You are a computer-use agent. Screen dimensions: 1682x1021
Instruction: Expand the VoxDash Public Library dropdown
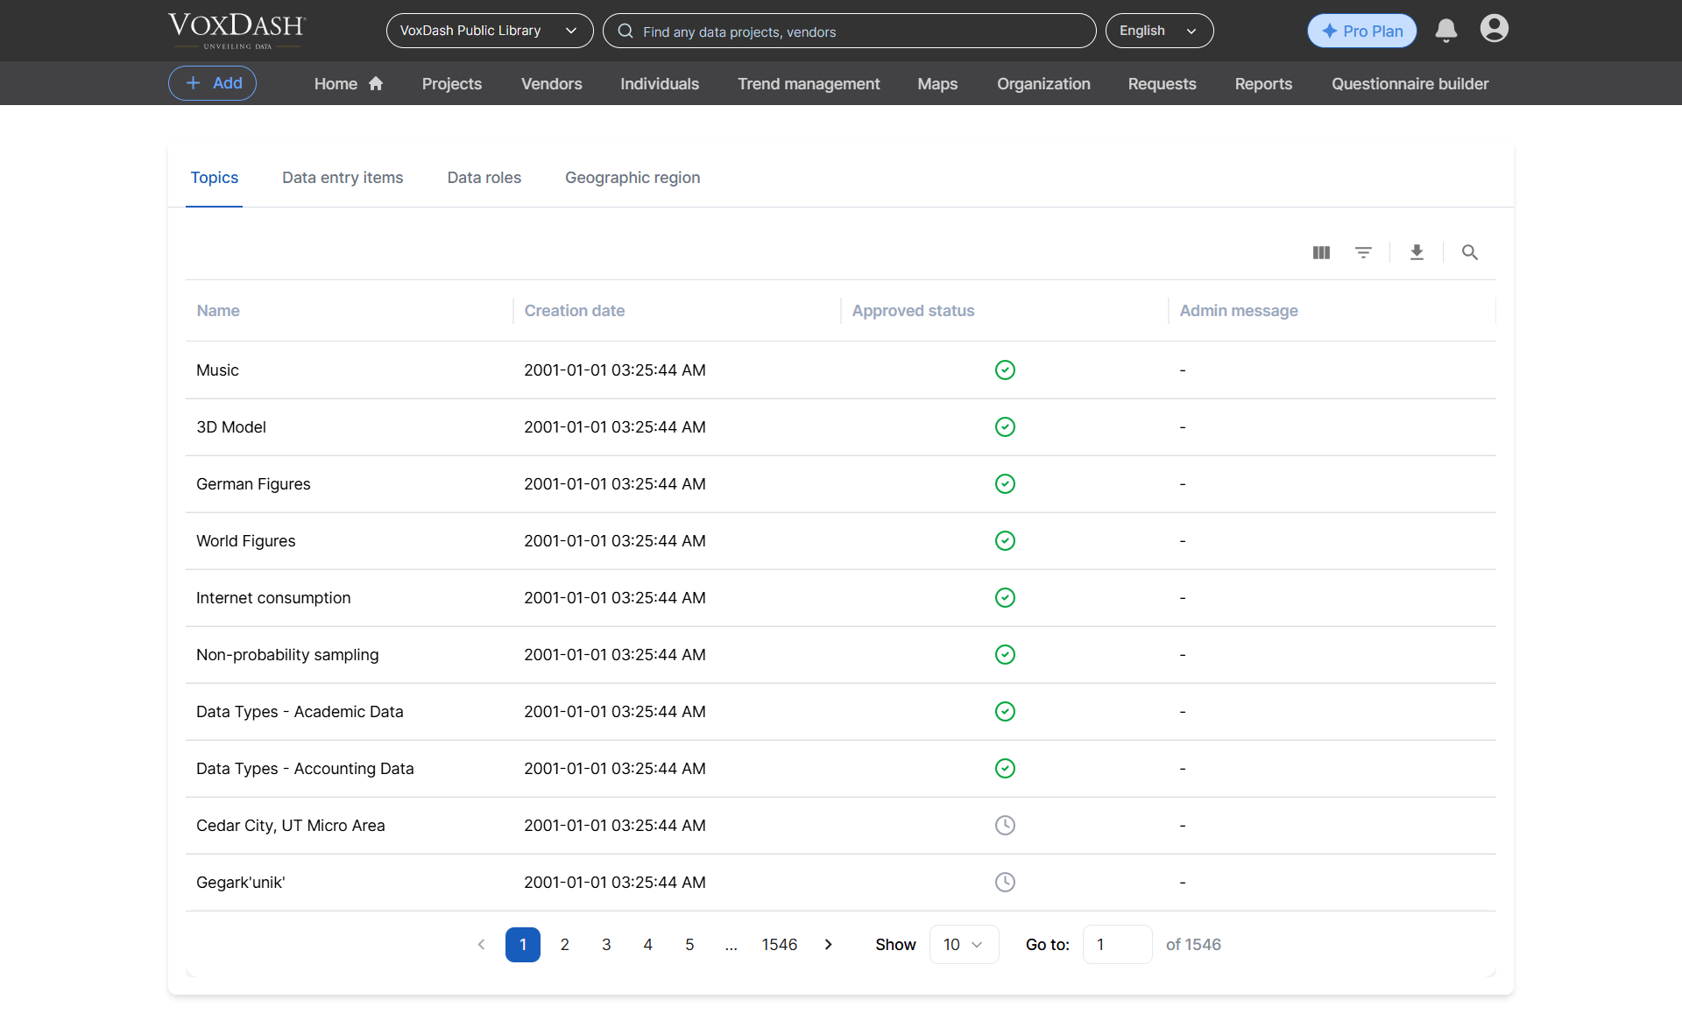pos(490,31)
